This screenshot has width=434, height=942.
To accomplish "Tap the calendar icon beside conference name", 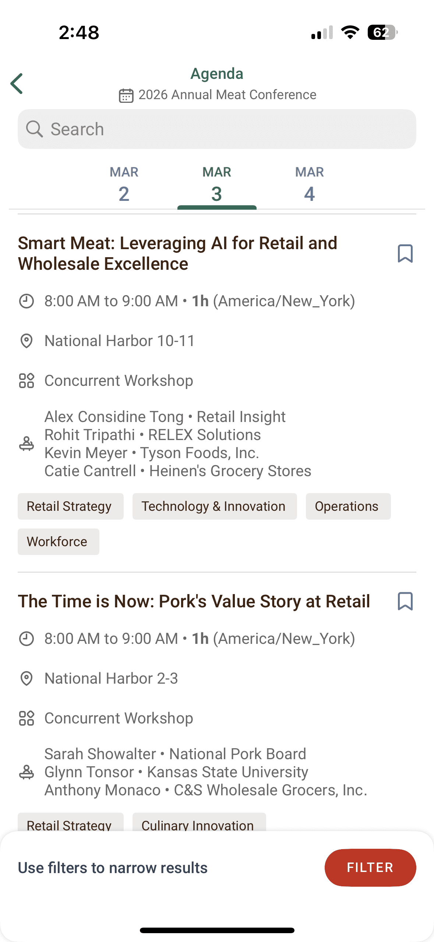I will tap(126, 95).
